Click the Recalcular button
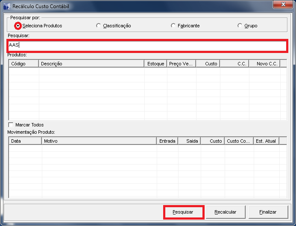 coord(225,212)
